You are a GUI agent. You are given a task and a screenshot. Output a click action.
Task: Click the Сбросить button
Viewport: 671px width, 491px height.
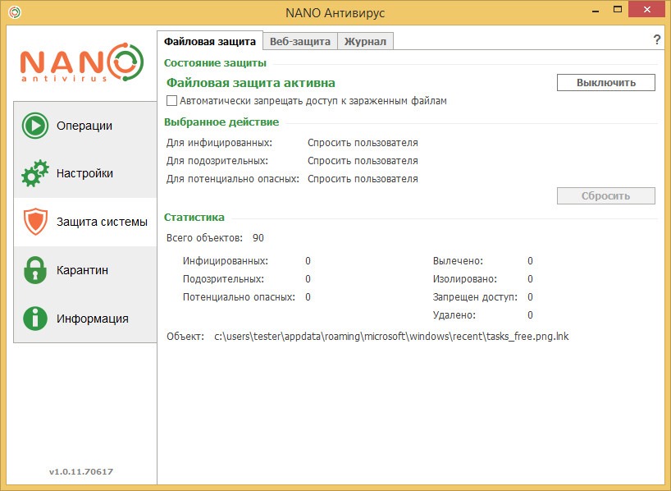point(606,195)
